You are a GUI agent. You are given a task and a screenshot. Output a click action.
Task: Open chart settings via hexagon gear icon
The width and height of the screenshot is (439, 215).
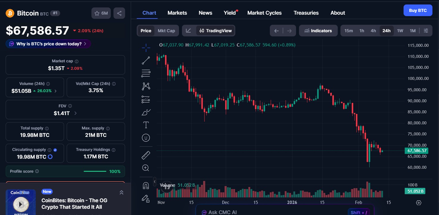point(419,202)
